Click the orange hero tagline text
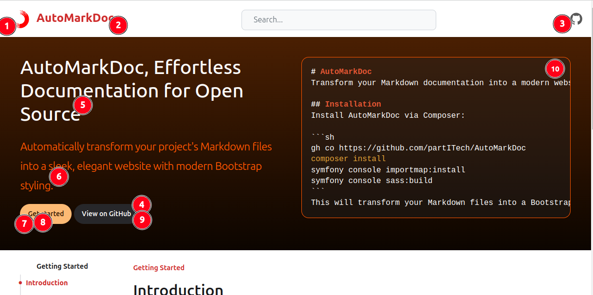 coord(146,166)
